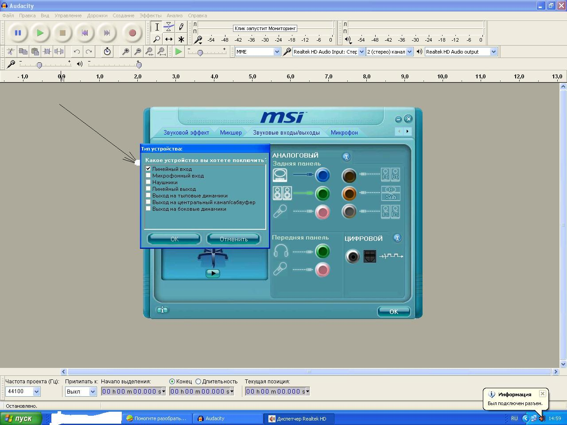Stop playback with the Stop button
Viewport: 567px width, 425px height.
pyautogui.click(x=62, y=33)
